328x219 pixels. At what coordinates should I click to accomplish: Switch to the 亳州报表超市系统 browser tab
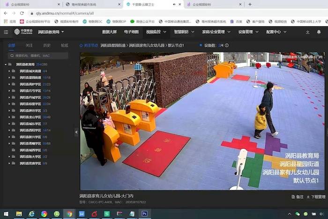pos(92,4)
